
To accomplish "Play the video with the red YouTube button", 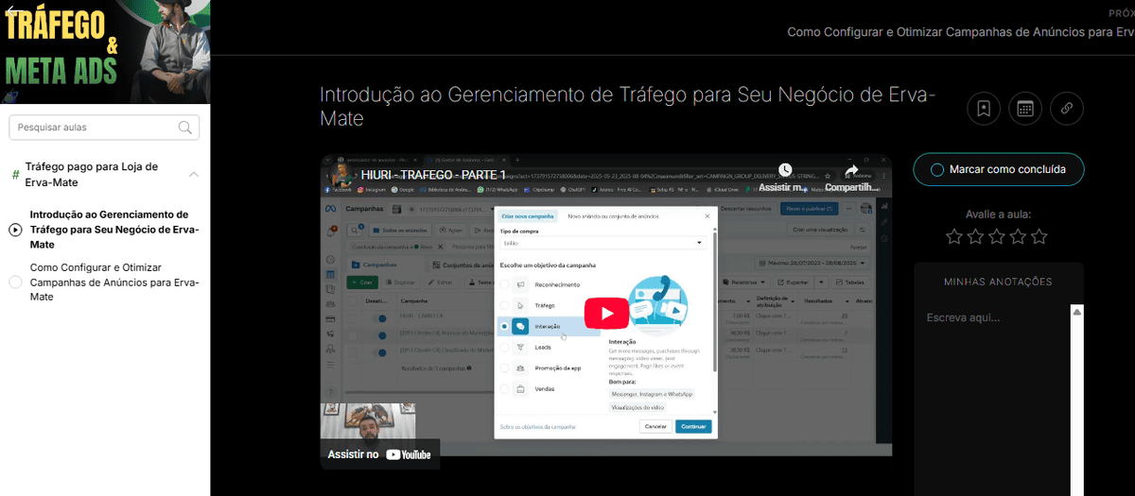I will pyautogui.click(x=605, y=313).
